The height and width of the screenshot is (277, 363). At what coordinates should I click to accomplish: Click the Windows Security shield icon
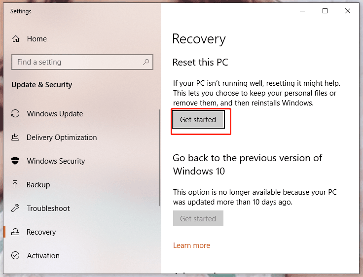tap(15, 161)
